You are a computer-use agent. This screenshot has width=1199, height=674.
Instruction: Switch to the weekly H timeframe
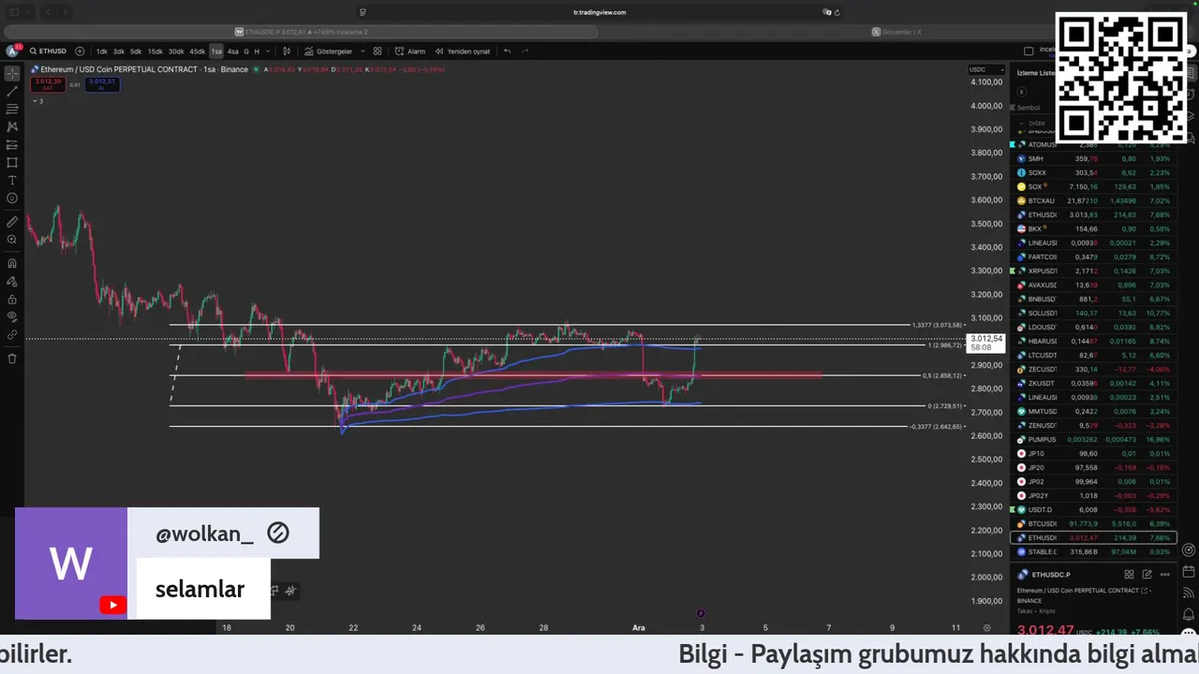pyautogui.click(x=257, y=51)
